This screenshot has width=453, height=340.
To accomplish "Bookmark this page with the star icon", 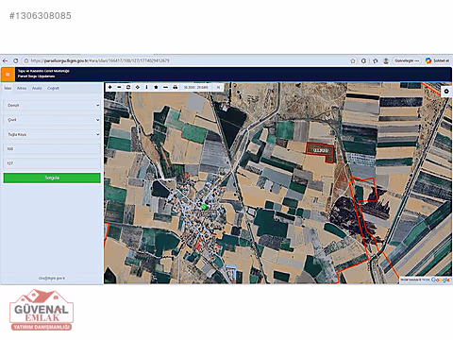I will pyautogui.click(x=353, y=60).
